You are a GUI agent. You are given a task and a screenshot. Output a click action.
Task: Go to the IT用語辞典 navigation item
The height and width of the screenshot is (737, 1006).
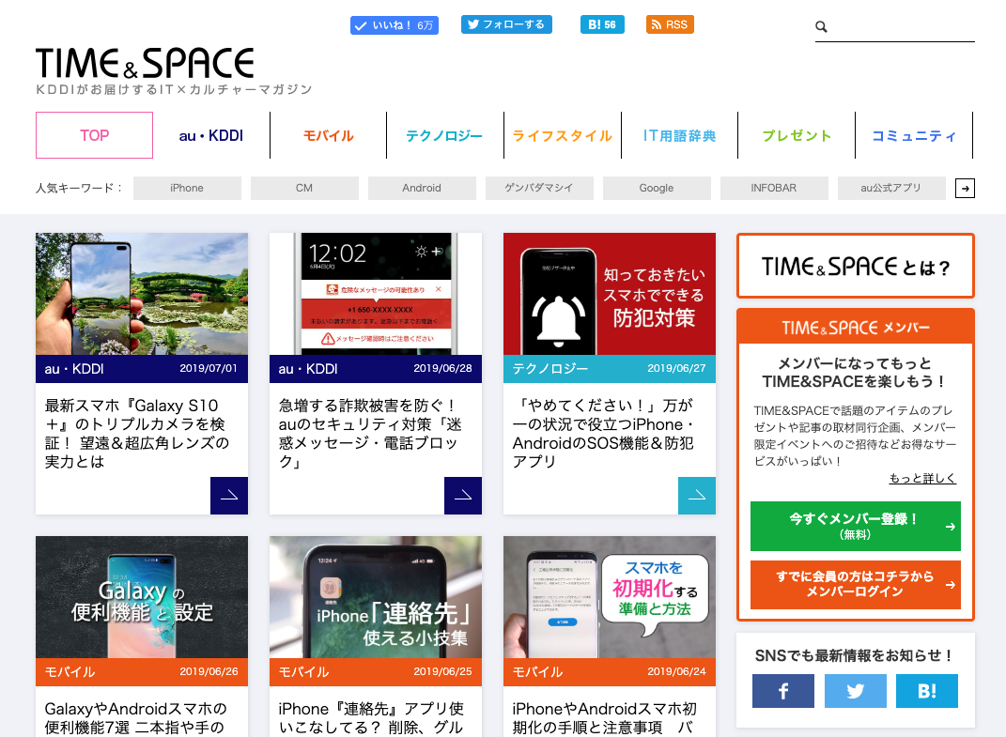point(679,135)
